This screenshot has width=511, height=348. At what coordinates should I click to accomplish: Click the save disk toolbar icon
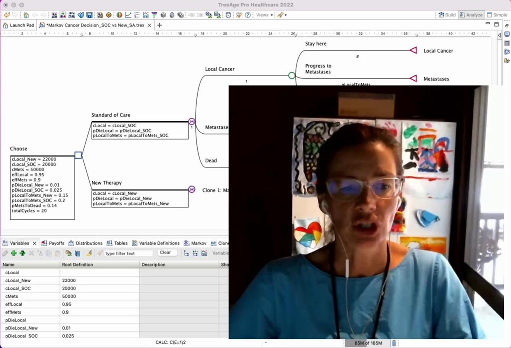coord(89,15)
